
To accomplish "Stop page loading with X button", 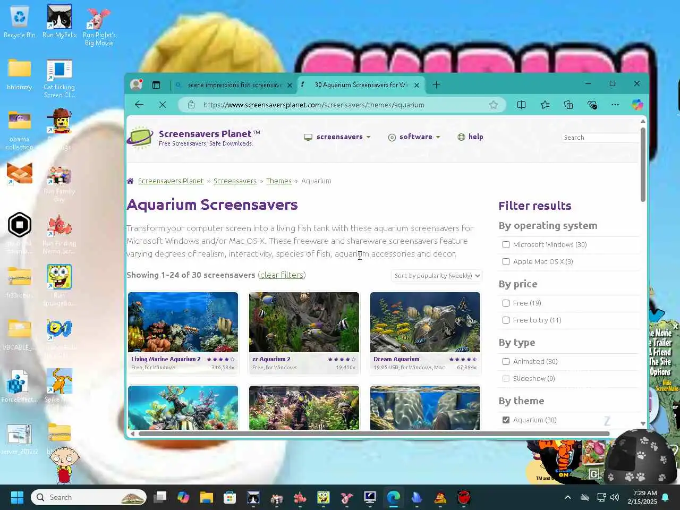I will [163, 105].
